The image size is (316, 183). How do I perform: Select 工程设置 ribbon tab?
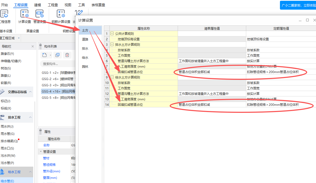pos(21,5)
